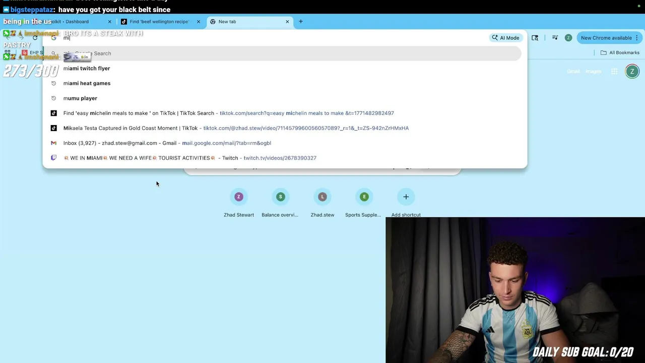Open the Zhad Stewart shortcut

[239, 203]
